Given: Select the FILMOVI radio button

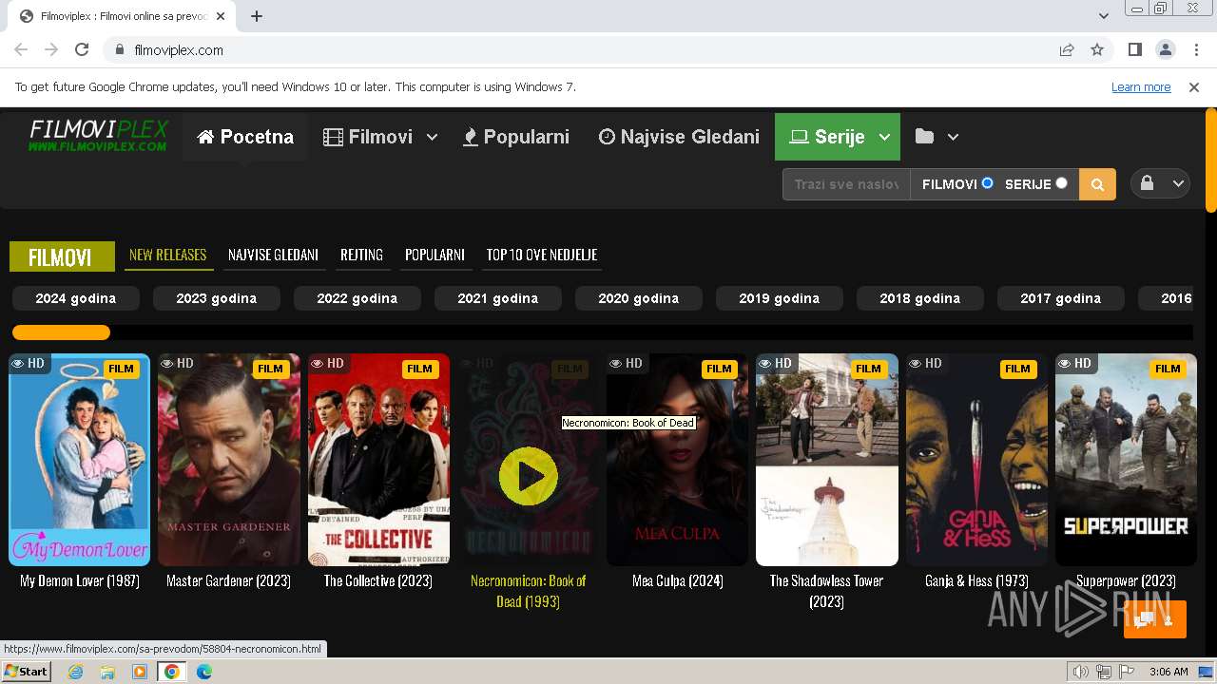Looking at the screenshot, I should (987, 183).
